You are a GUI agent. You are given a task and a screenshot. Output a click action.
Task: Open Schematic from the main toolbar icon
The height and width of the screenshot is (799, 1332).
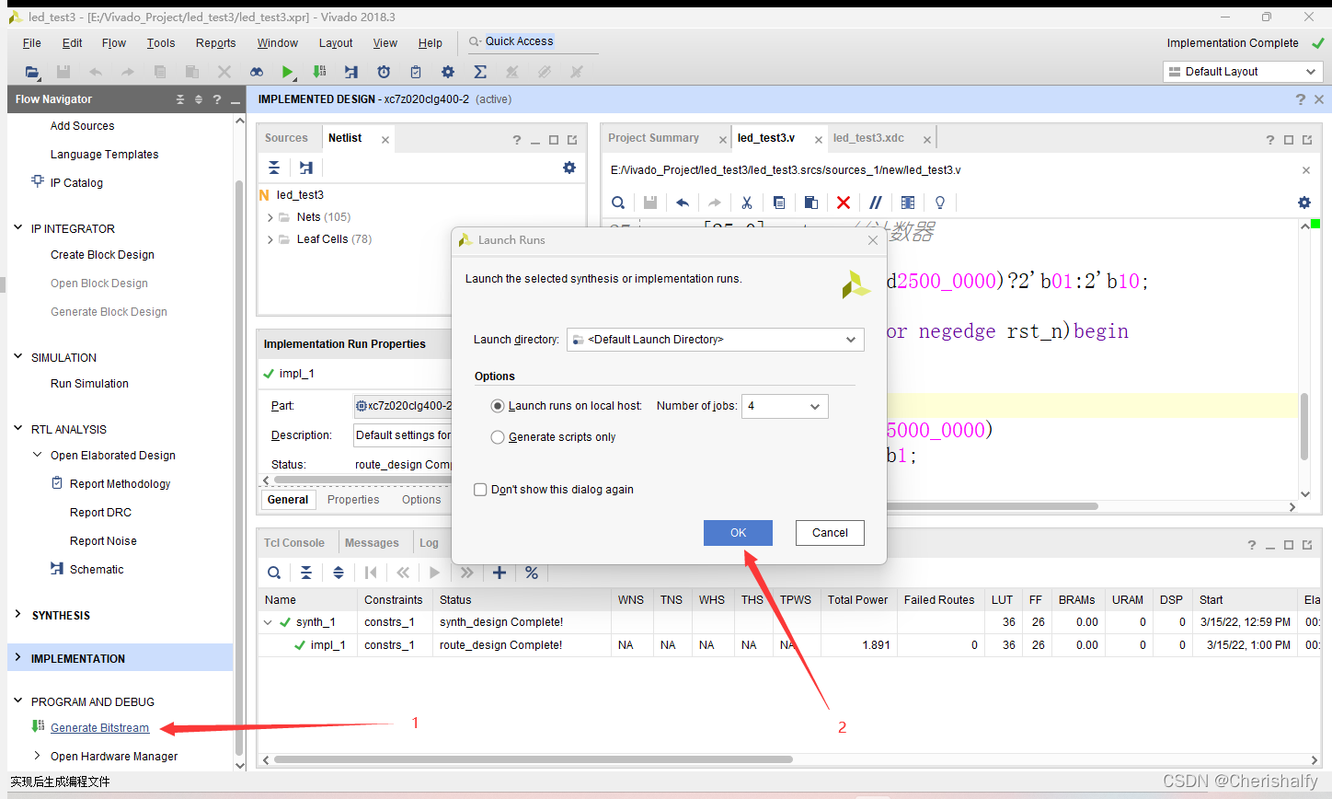tap(351, 72)
